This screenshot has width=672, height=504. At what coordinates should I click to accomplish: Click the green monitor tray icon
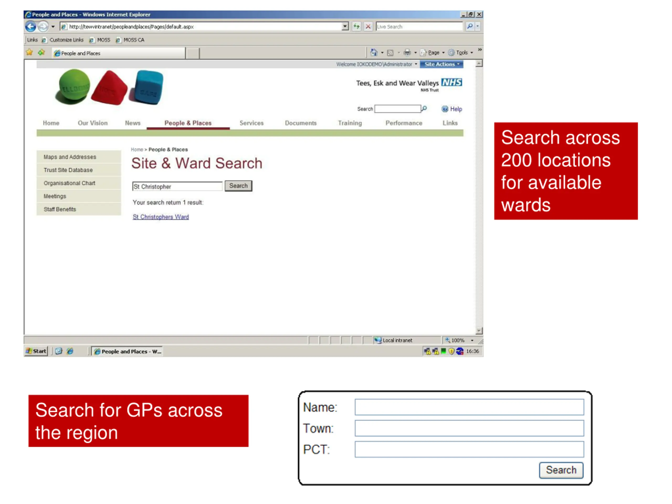tap(443, 351)
